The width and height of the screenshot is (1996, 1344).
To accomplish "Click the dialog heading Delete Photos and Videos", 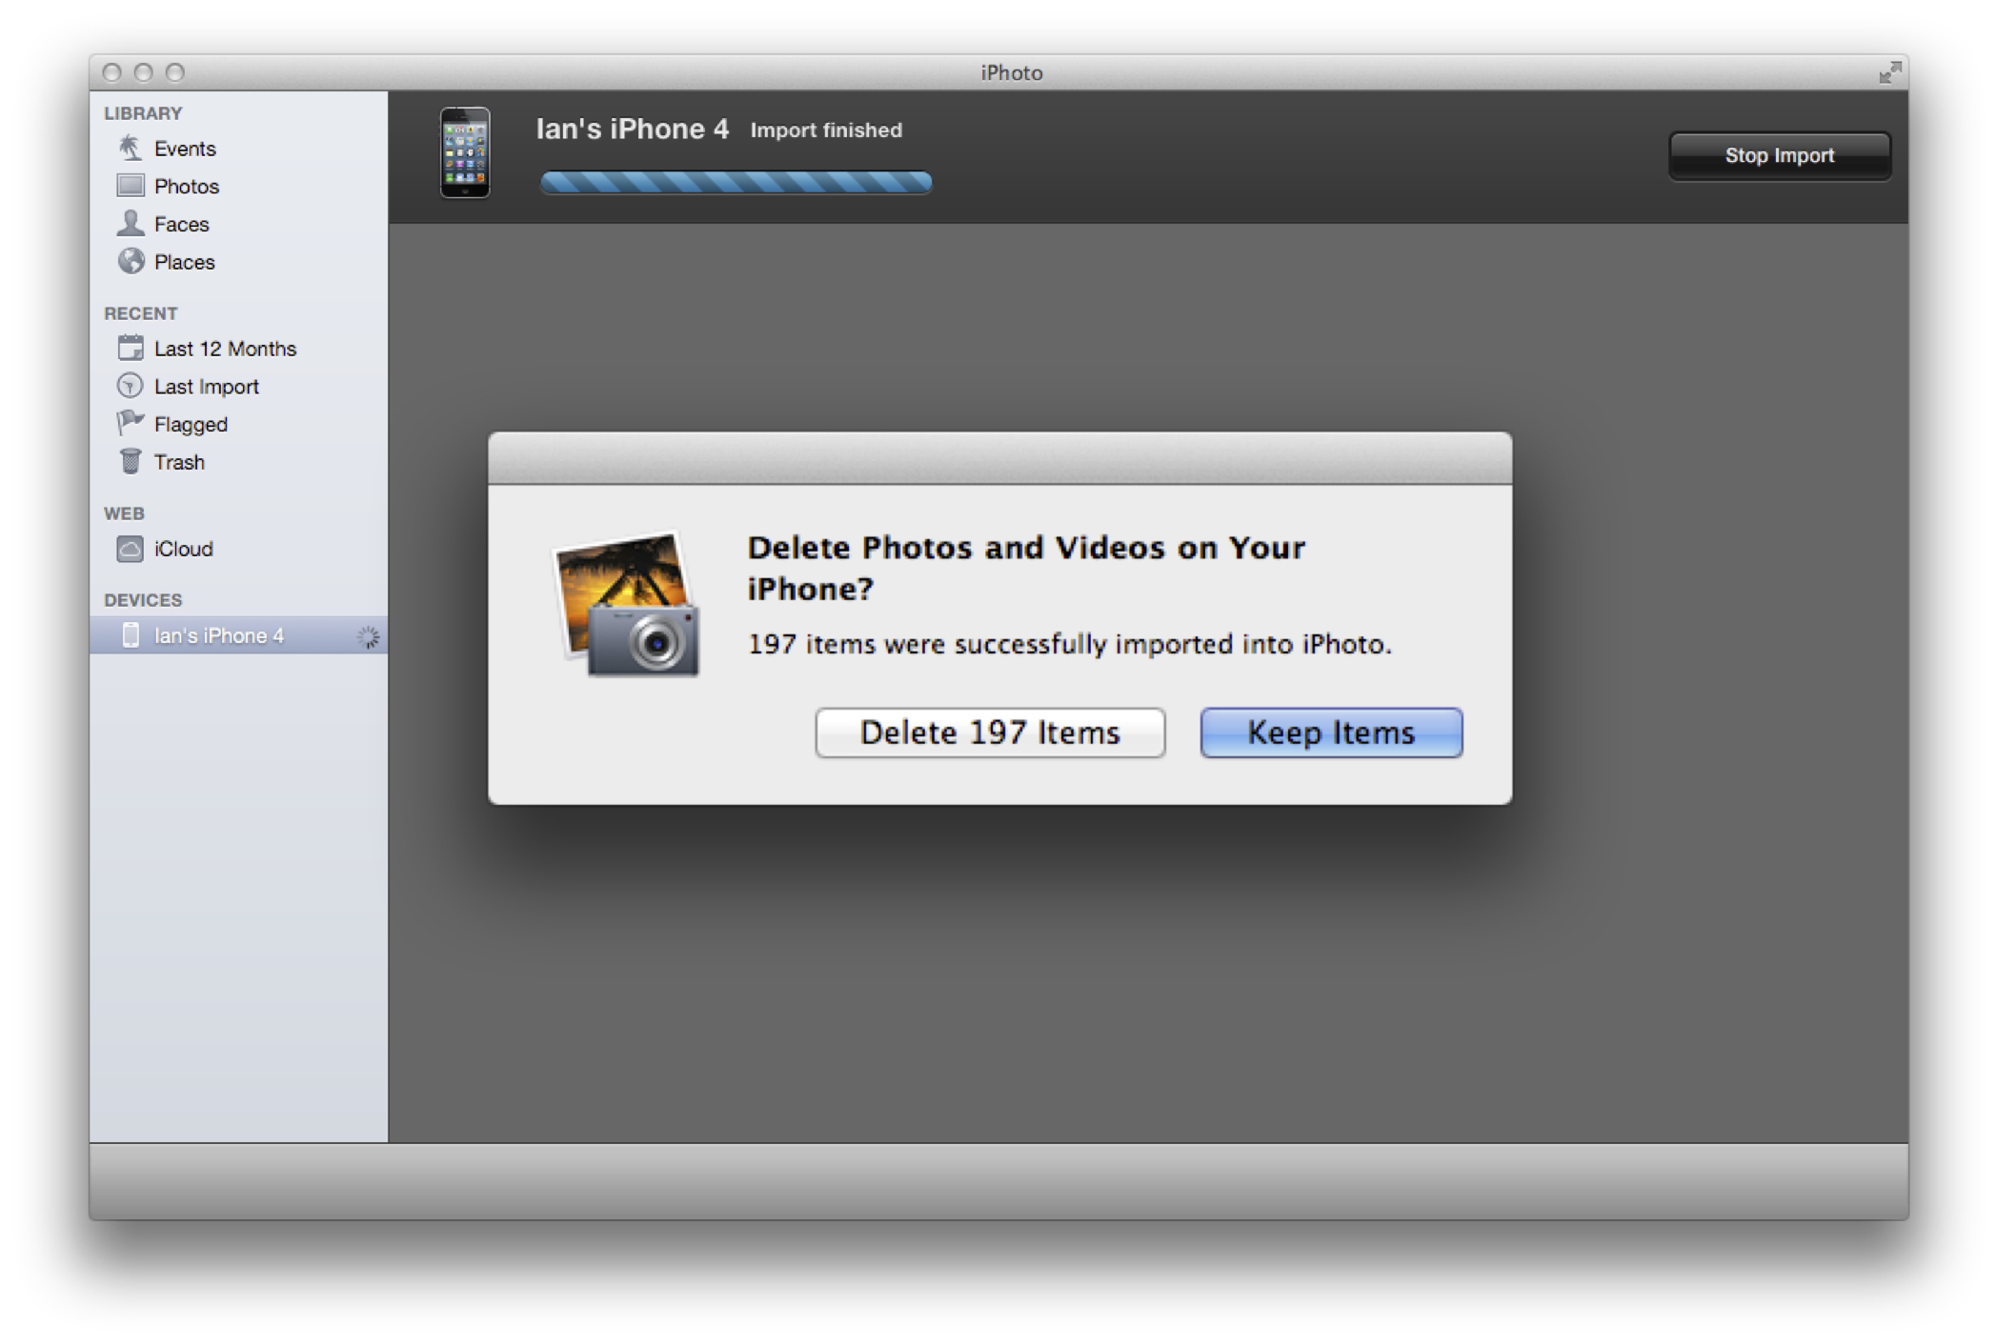I will tap(1026, 568).
